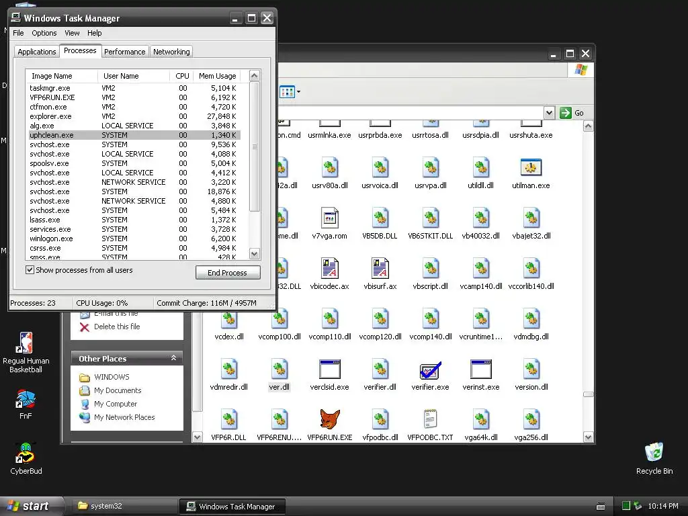Select the spoolsv.exe process row

(134, 163)
